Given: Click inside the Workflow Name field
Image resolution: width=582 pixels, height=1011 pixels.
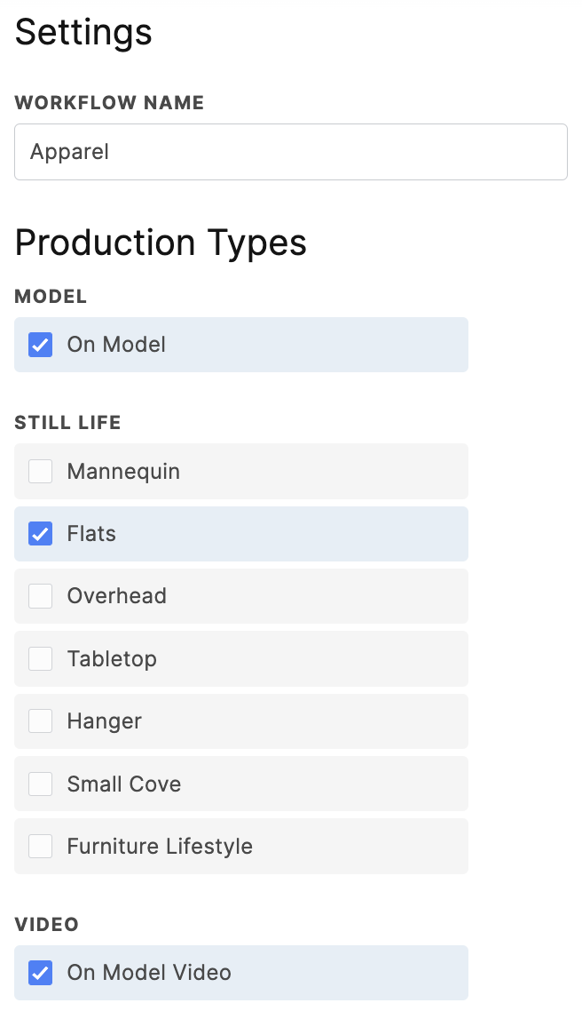Looking at the screenshot, I should pos(291,151).
